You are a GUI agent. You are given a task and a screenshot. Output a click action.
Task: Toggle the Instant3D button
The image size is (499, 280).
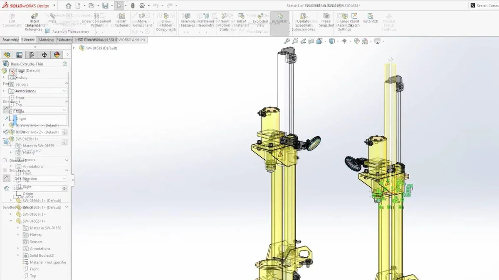(x=279, y=19)
